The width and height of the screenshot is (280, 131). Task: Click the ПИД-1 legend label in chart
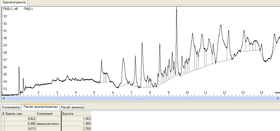click(x=28, y=9)
